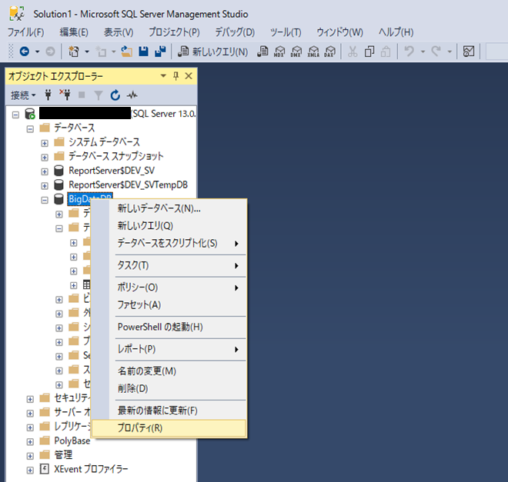Click the MDX query toolbar icon
This screenshot has width=508, height=482.
coord(279,52)
